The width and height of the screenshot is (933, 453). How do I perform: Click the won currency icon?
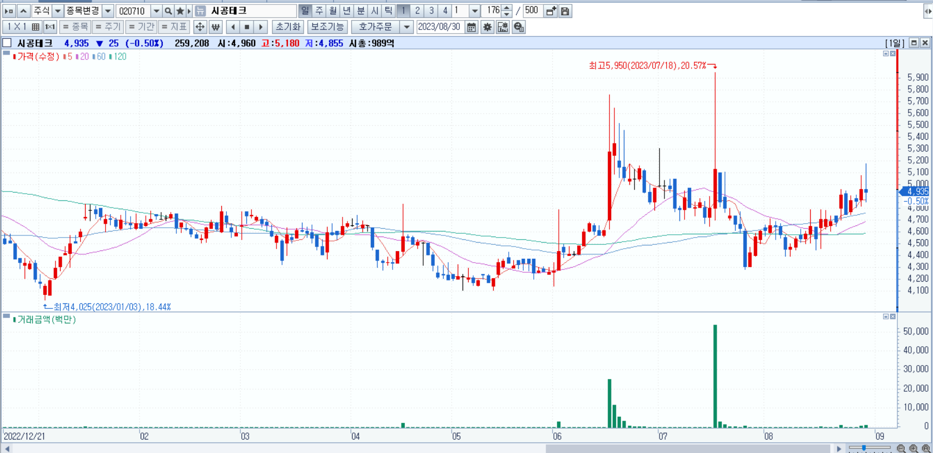(216, 27)
